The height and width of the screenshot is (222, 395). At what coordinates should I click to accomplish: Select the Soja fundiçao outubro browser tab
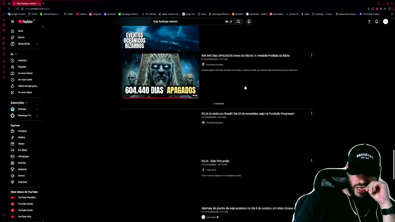(x=26, y=3)
